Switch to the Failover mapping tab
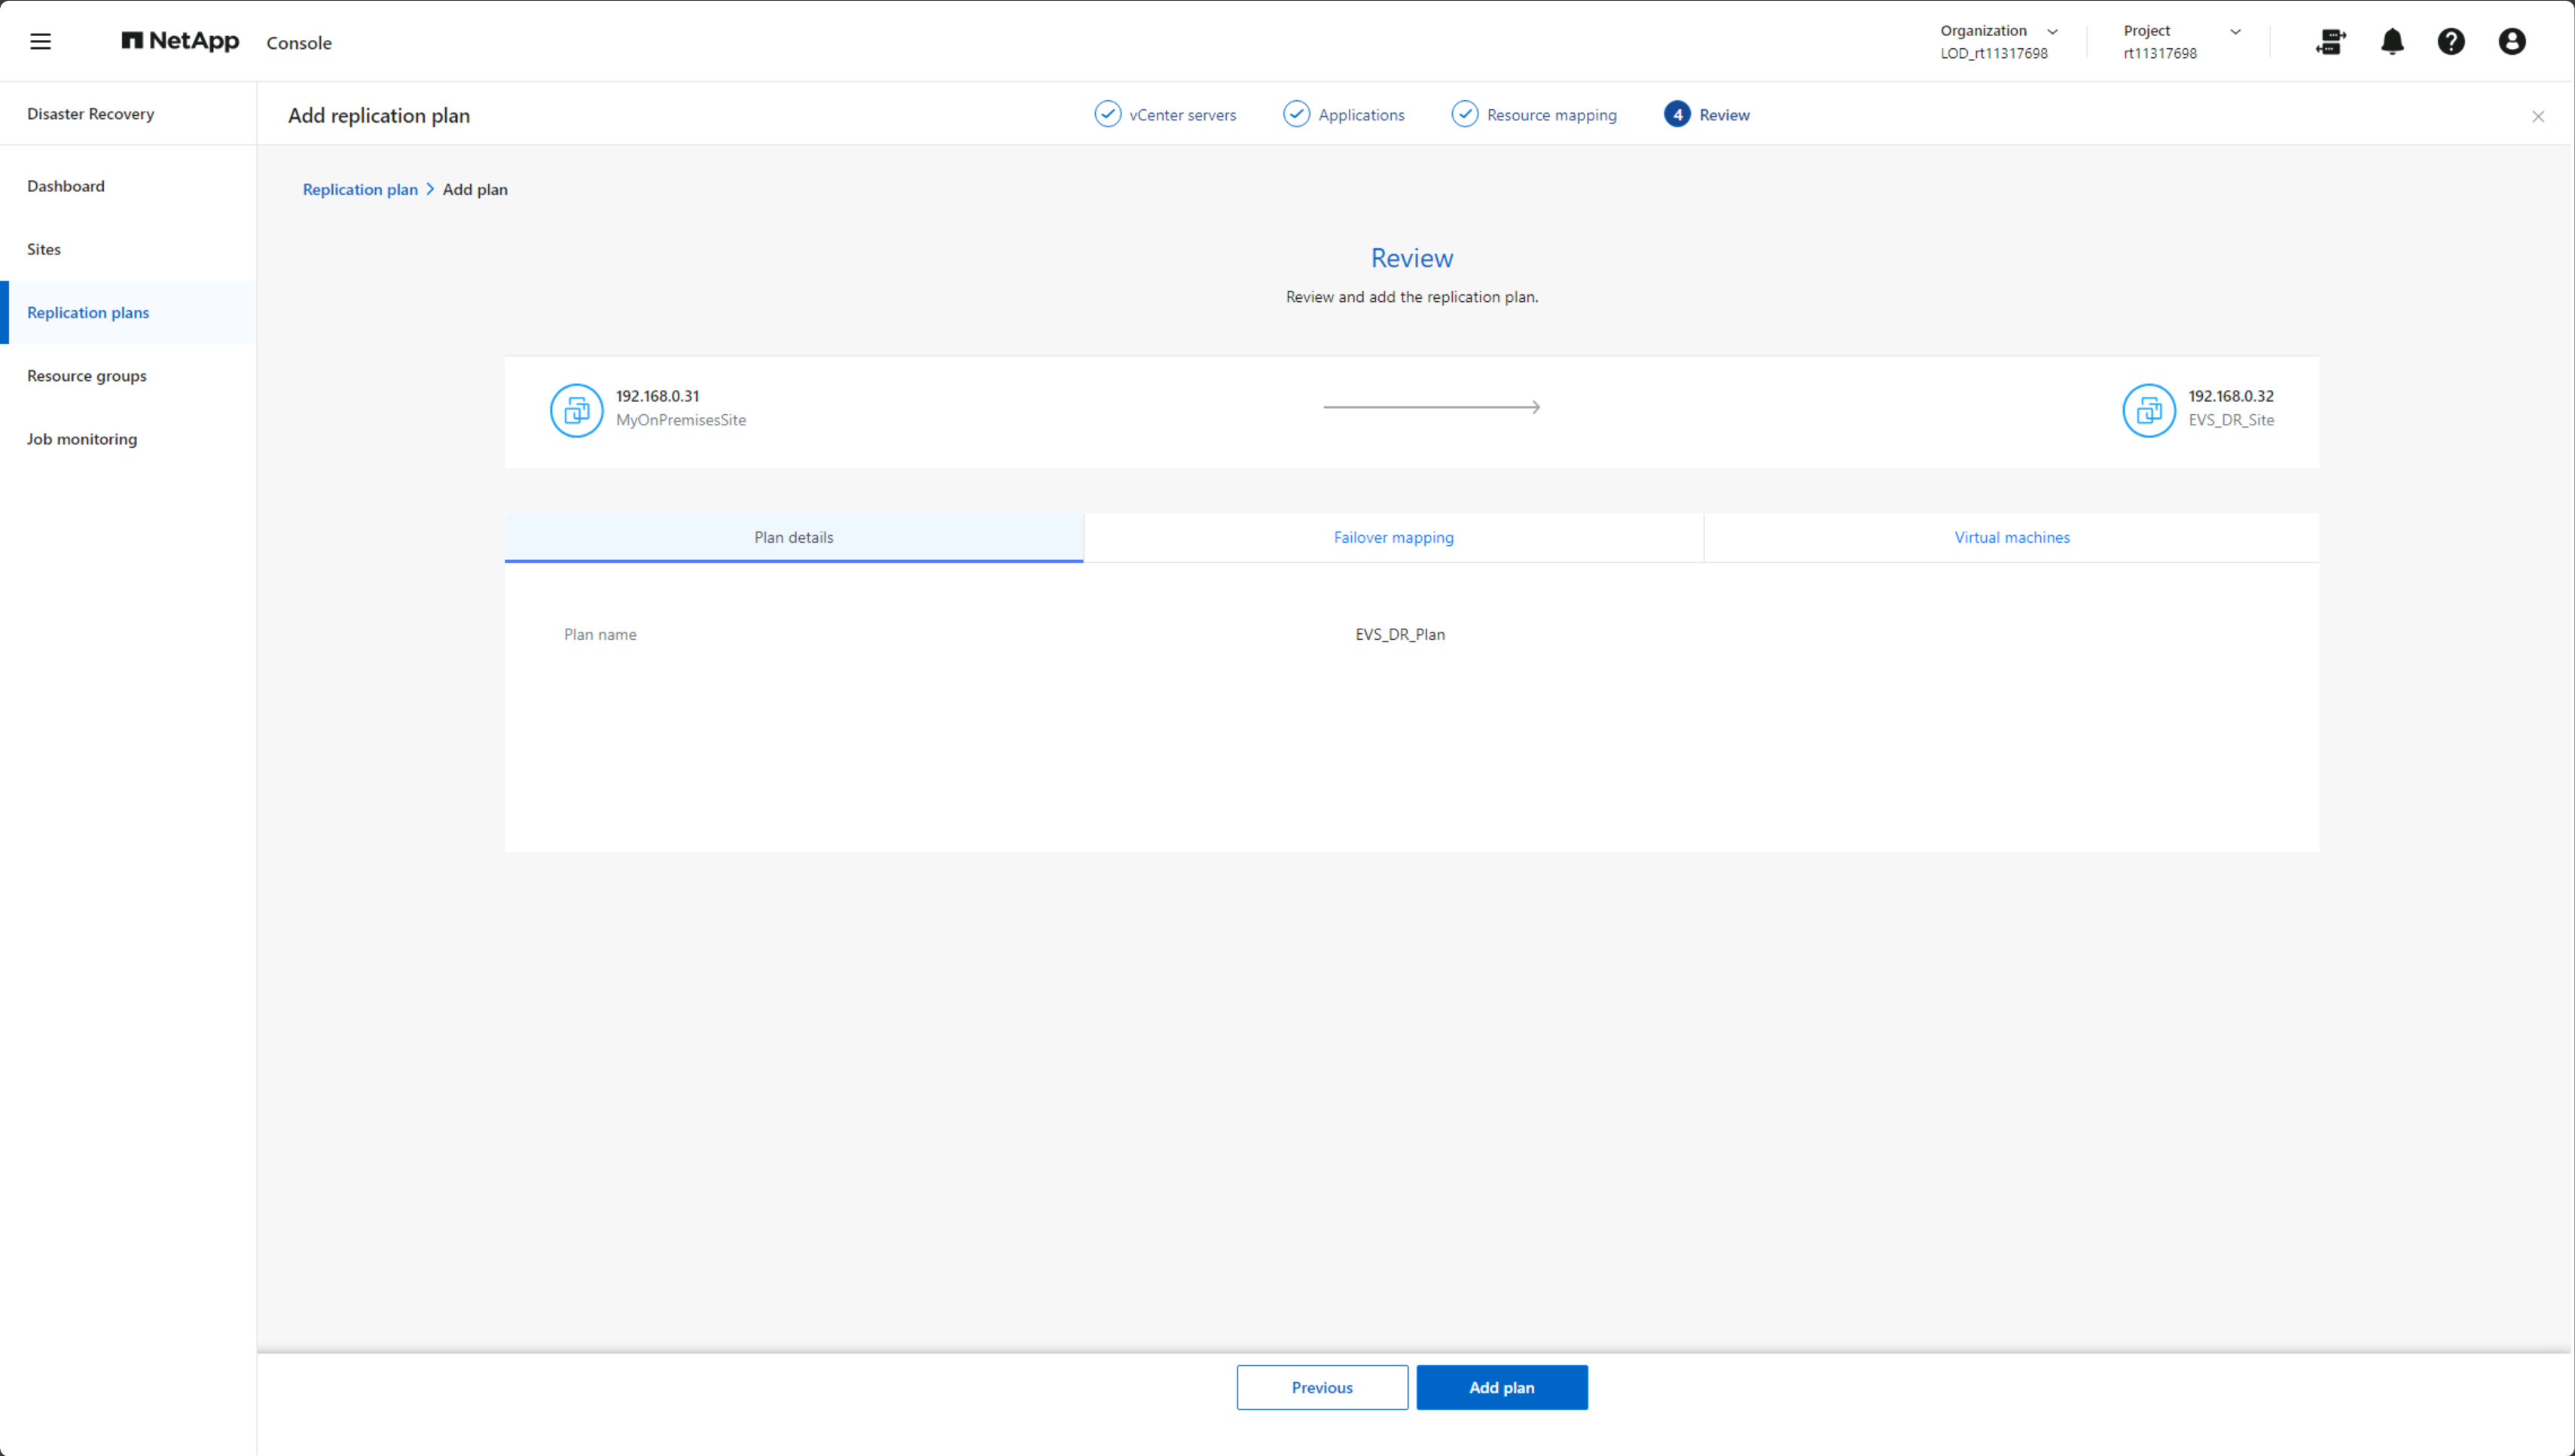Viewport: 2575px width, 1456px height. coord(1393,537)
